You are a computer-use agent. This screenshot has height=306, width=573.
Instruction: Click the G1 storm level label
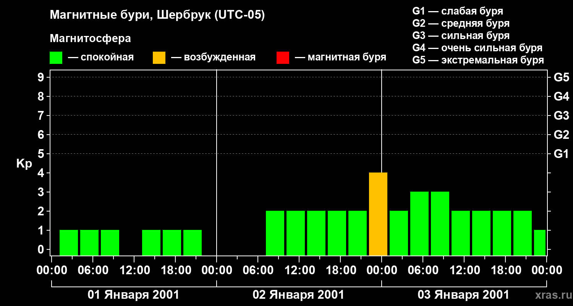[x=561, y=154]
